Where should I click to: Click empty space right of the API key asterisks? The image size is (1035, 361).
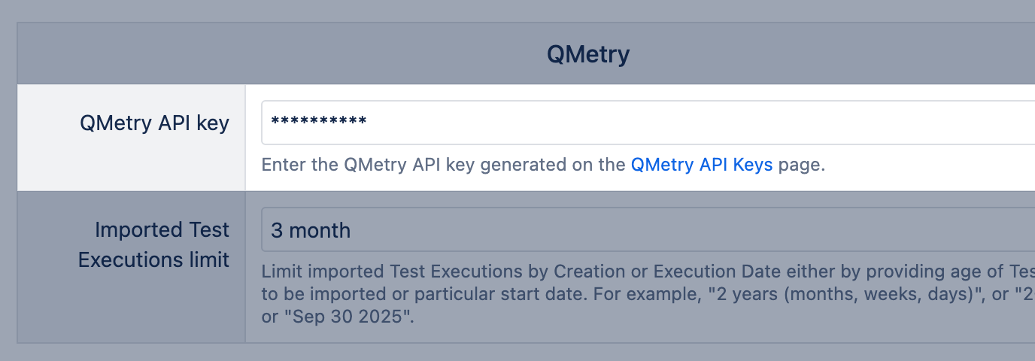(x=677, y=123)
